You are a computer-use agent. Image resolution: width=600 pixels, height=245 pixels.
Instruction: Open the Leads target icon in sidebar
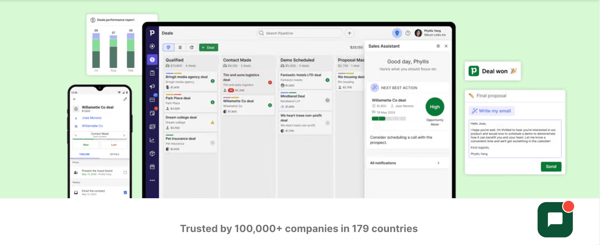coord(152,46)
